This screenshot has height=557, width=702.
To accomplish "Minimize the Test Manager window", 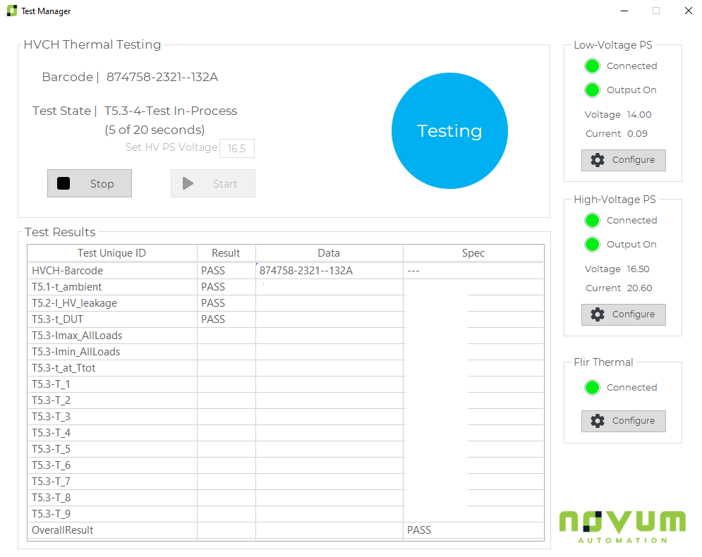I will click(x=624, y=11).
